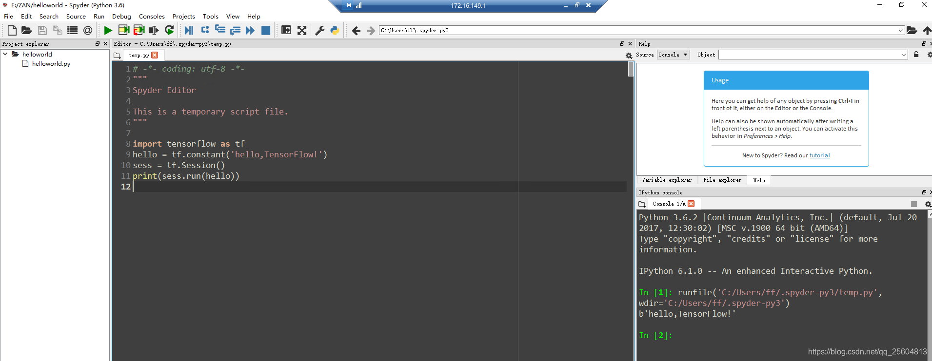Viewport: 932px width, 361px height.
Task: Browse console tabs with the tab-list button
Action: (642, 204)
